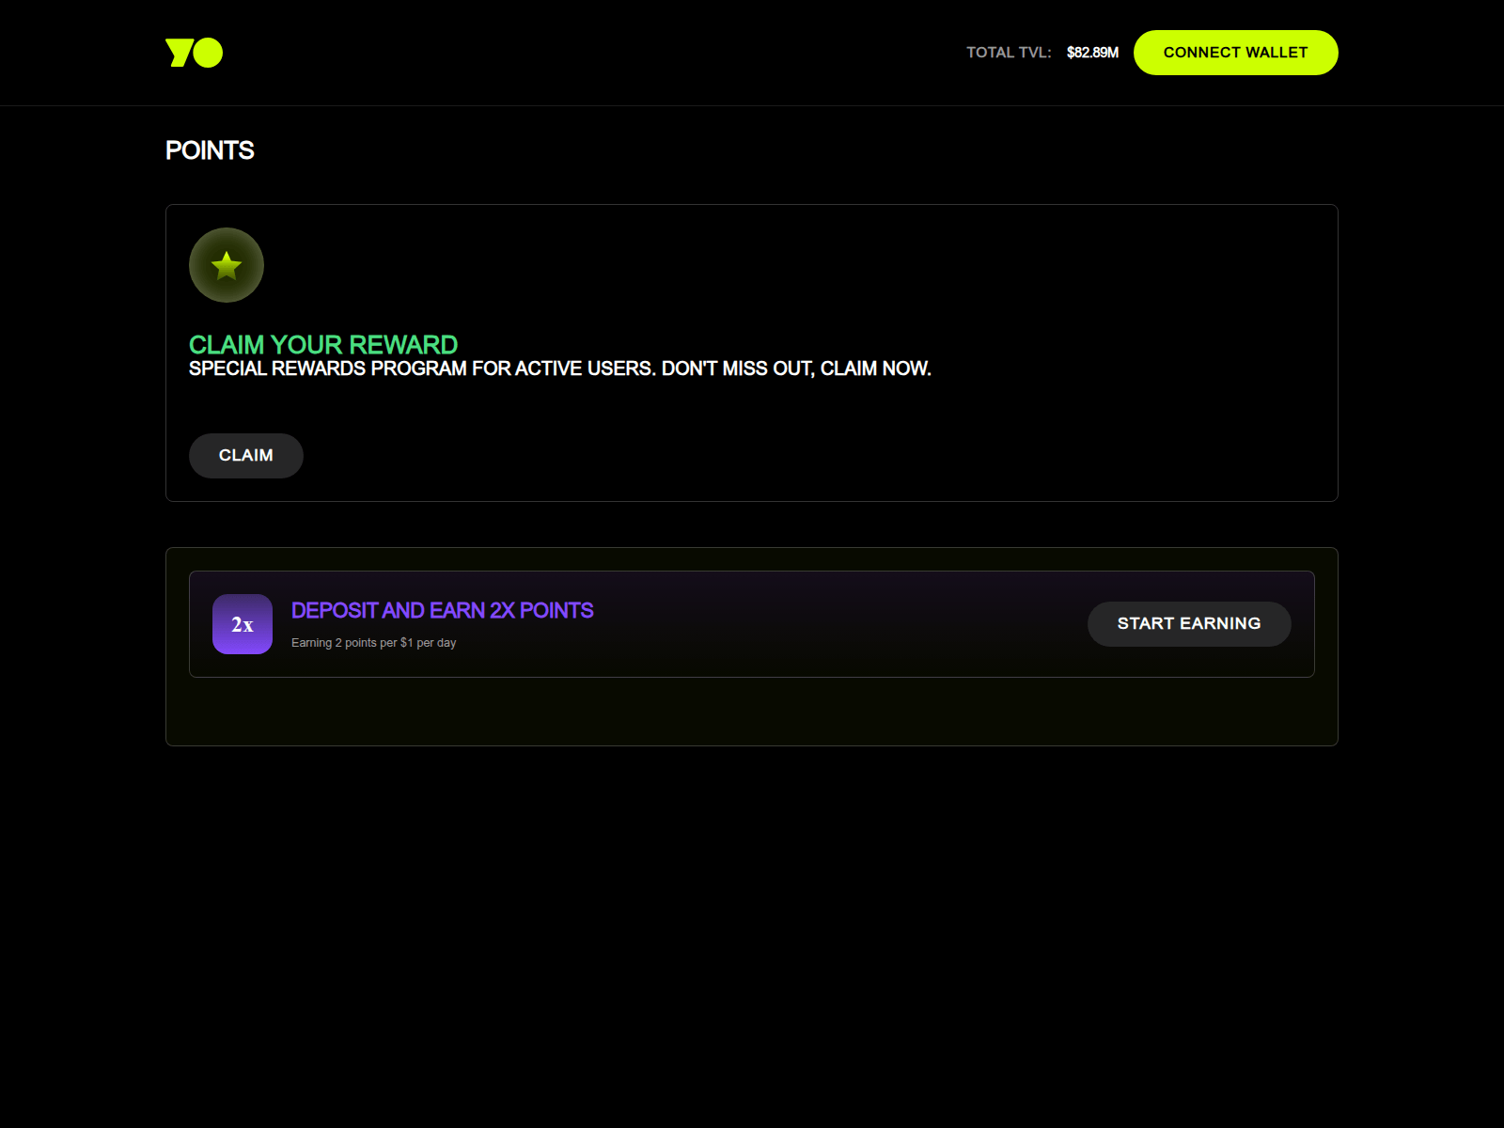Click the Earning 2 points per $1 text
This screenshot has height=1128, width=1504.
(x=373, y=642)
